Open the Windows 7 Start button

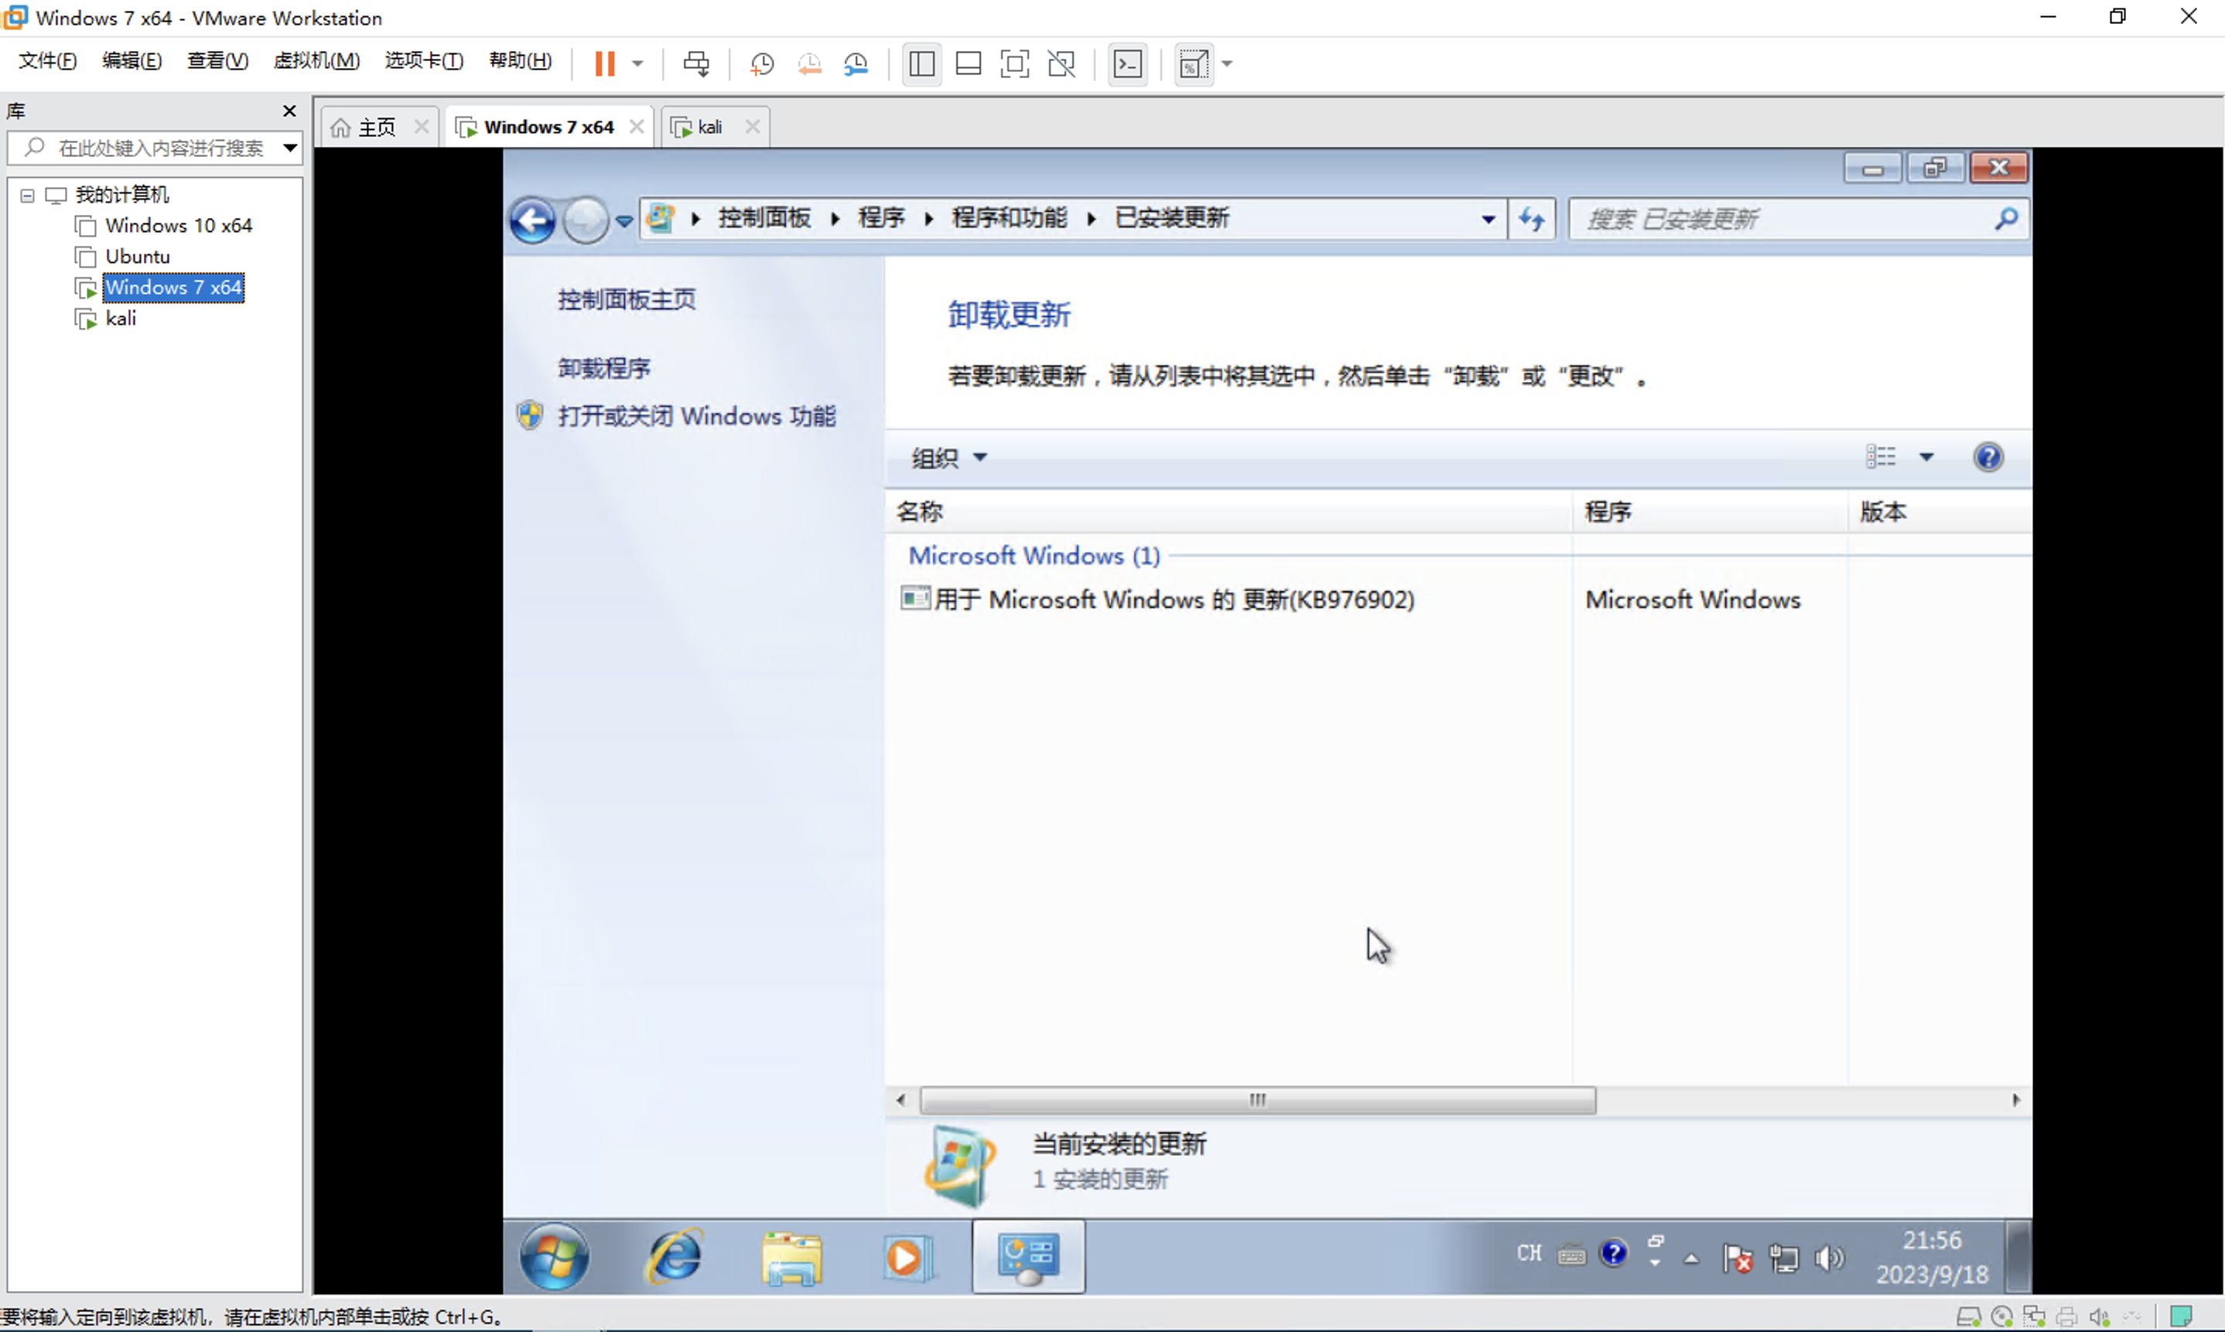point(554,1255)
